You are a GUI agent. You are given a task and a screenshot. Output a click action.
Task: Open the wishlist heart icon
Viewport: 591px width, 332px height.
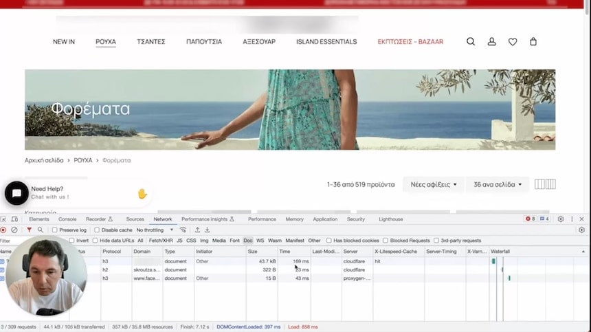tap(513, 42)
